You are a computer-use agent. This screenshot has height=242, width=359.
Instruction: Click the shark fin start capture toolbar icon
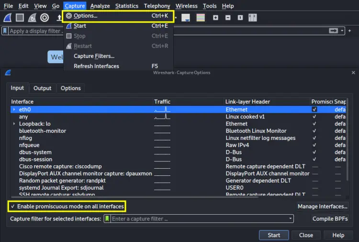coord(7,18)
